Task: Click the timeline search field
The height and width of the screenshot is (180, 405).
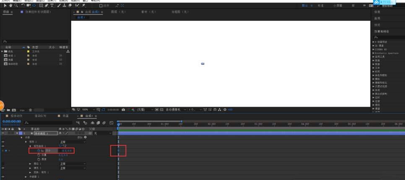Action: coord(49,123)
